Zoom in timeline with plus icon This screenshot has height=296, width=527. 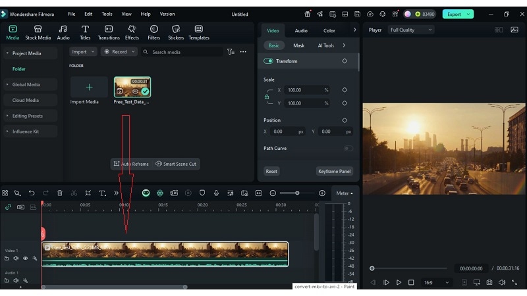(322, 193)
